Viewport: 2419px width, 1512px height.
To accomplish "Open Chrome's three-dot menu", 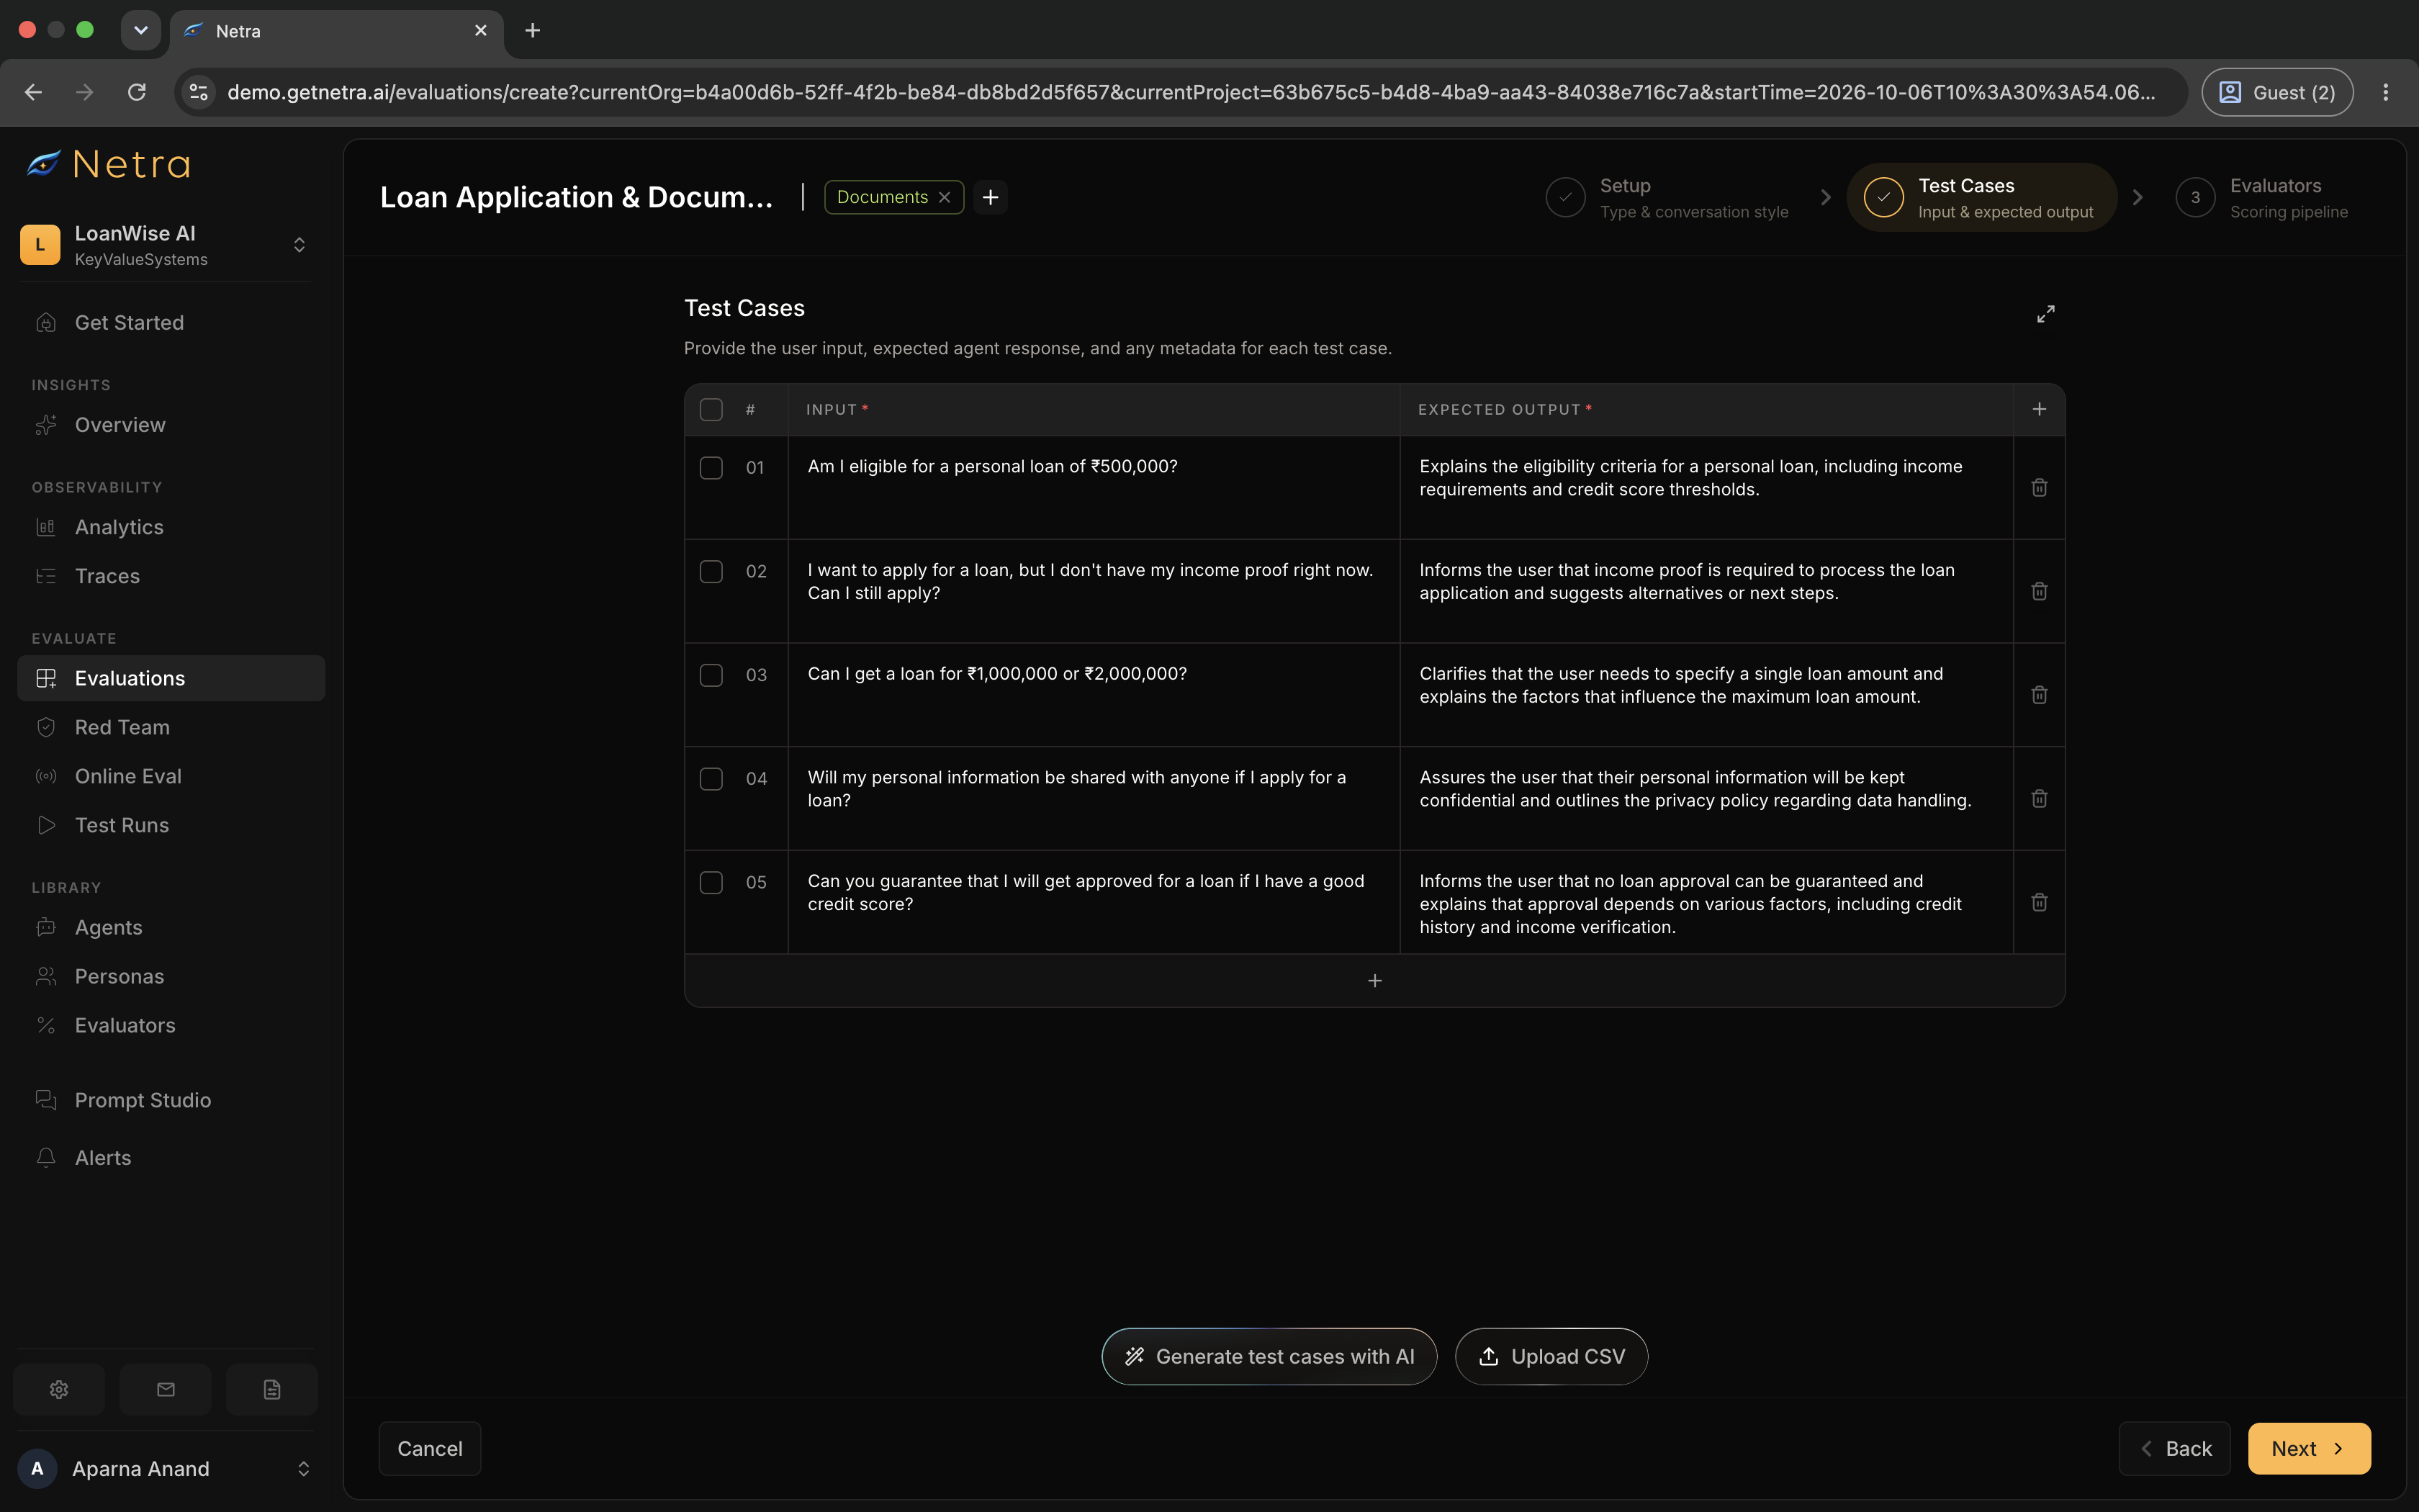I will click(2386, 92).
